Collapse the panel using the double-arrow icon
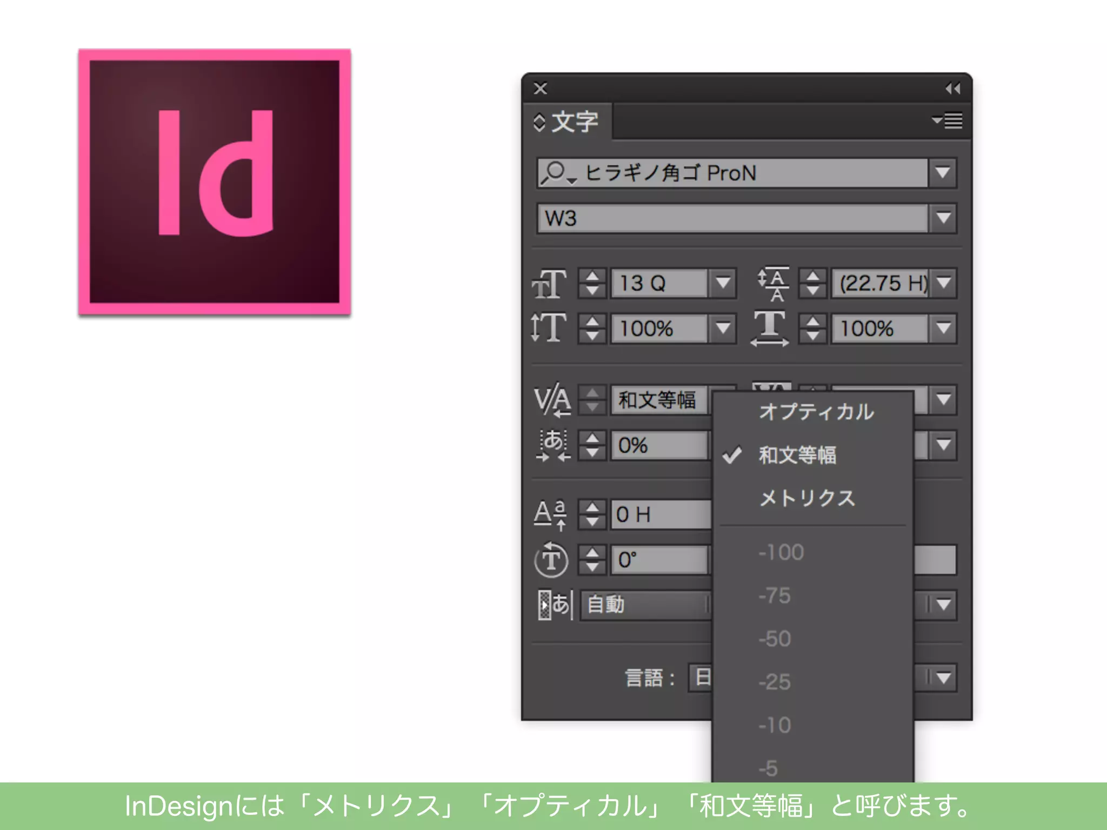1107x830 pixels. [953, 88]
